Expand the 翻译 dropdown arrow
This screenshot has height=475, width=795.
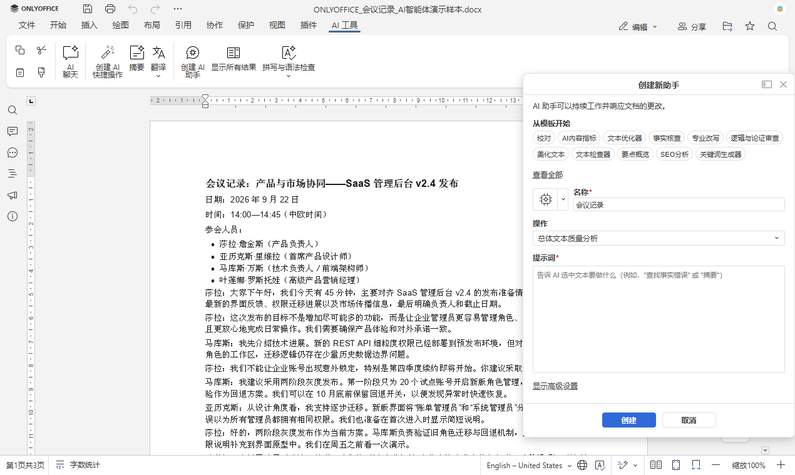158,76
